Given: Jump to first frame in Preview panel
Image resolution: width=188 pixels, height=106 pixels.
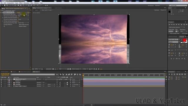Looking at the screenshot, I should (169, 24).
